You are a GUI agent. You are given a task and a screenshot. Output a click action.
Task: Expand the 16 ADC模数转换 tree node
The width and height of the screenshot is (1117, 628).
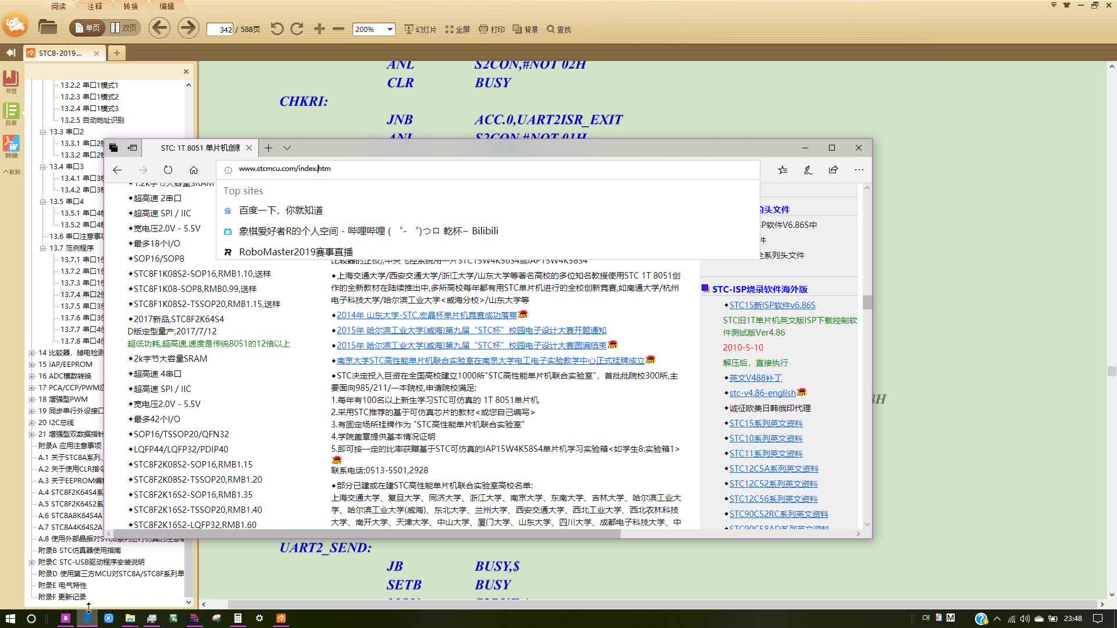[x=32, y=376]
